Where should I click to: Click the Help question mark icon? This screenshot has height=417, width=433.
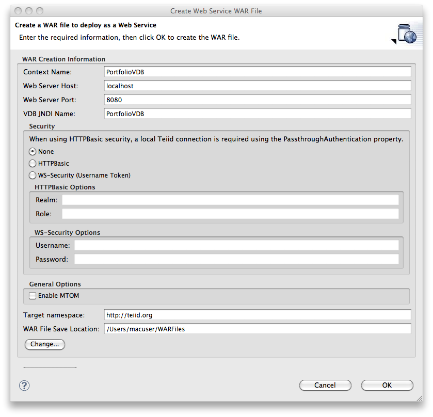pyautogui.click(x=23, y=385)
